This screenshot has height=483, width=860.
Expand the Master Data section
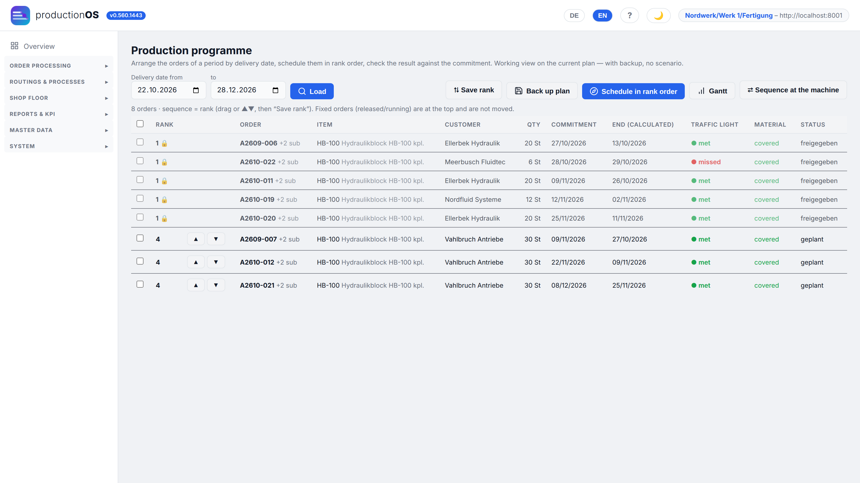(59, 130)
